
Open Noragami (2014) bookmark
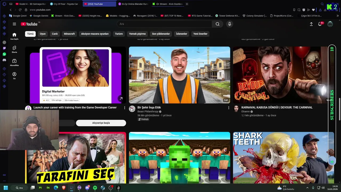[145, 16]
